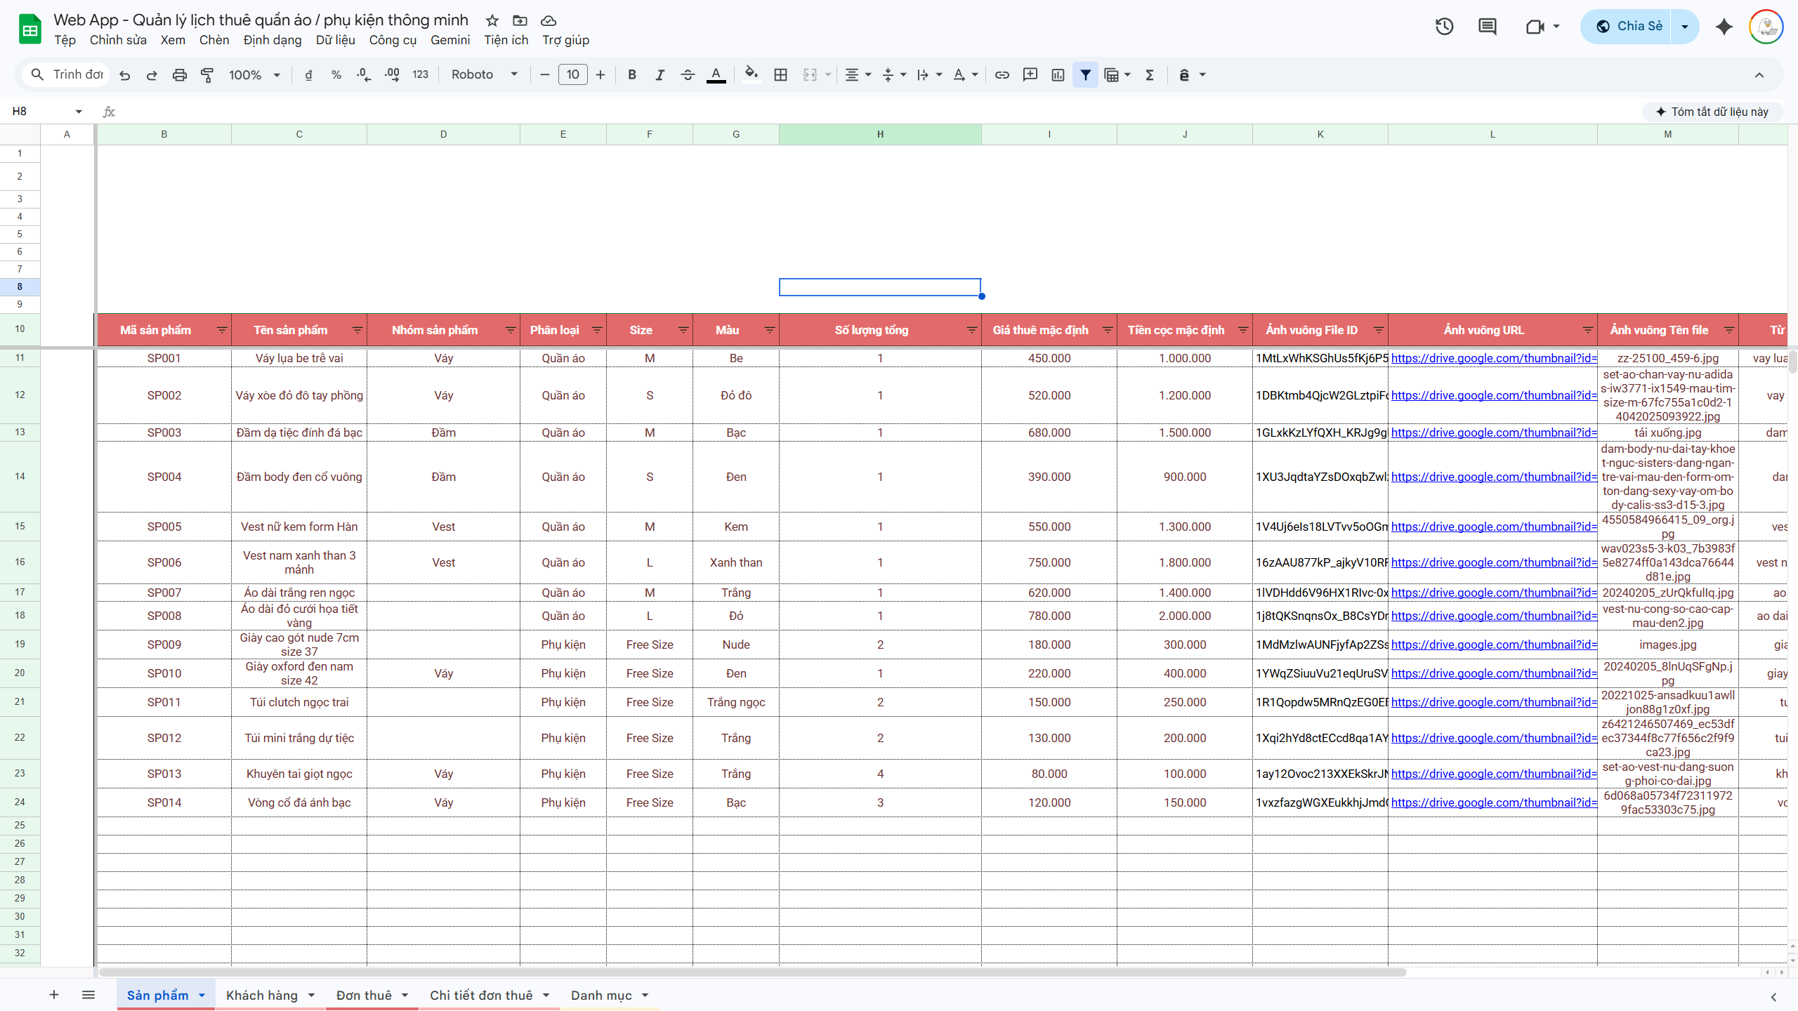Open filter dropdown on Nhóm sản phẩm header
The width and height of the screenshot is (1798, 1011).
click(x=511, y=330)
